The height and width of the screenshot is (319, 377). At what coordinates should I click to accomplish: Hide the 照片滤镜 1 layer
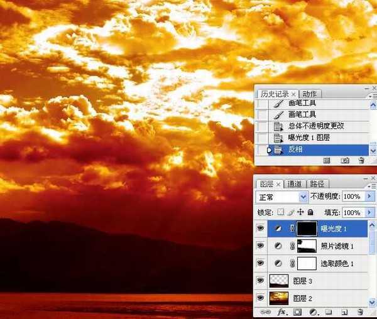[x=261, y=246]
